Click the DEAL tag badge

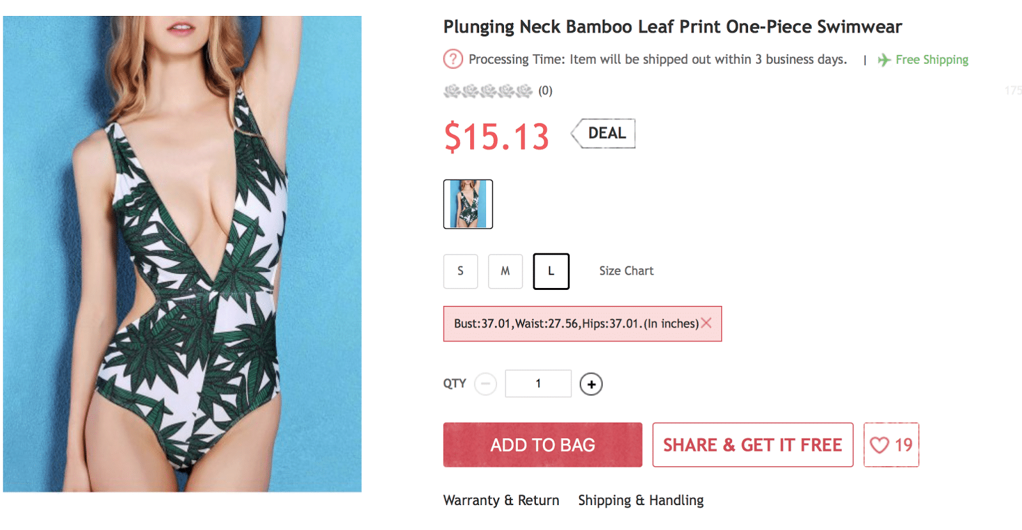pos(604,133)
